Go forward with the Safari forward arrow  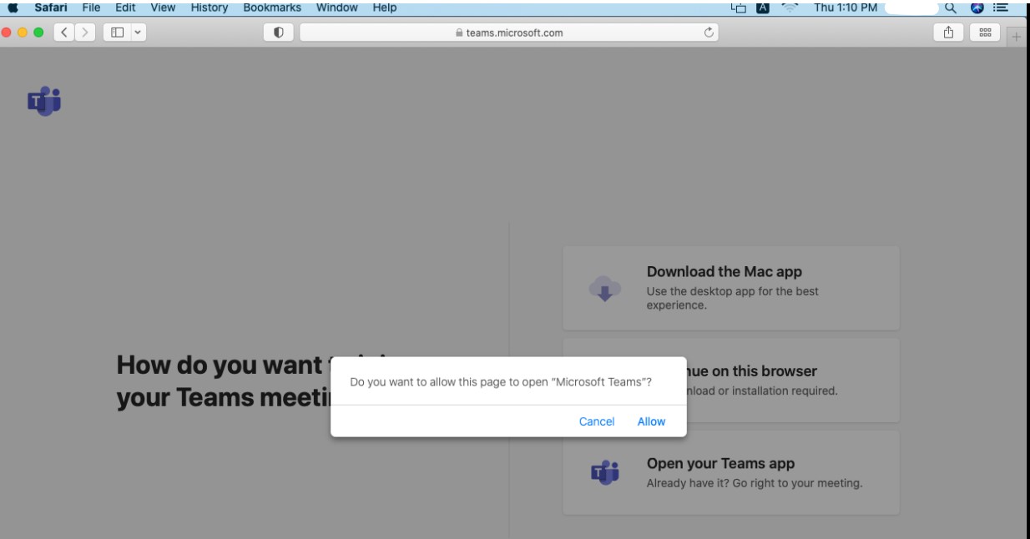83,33
